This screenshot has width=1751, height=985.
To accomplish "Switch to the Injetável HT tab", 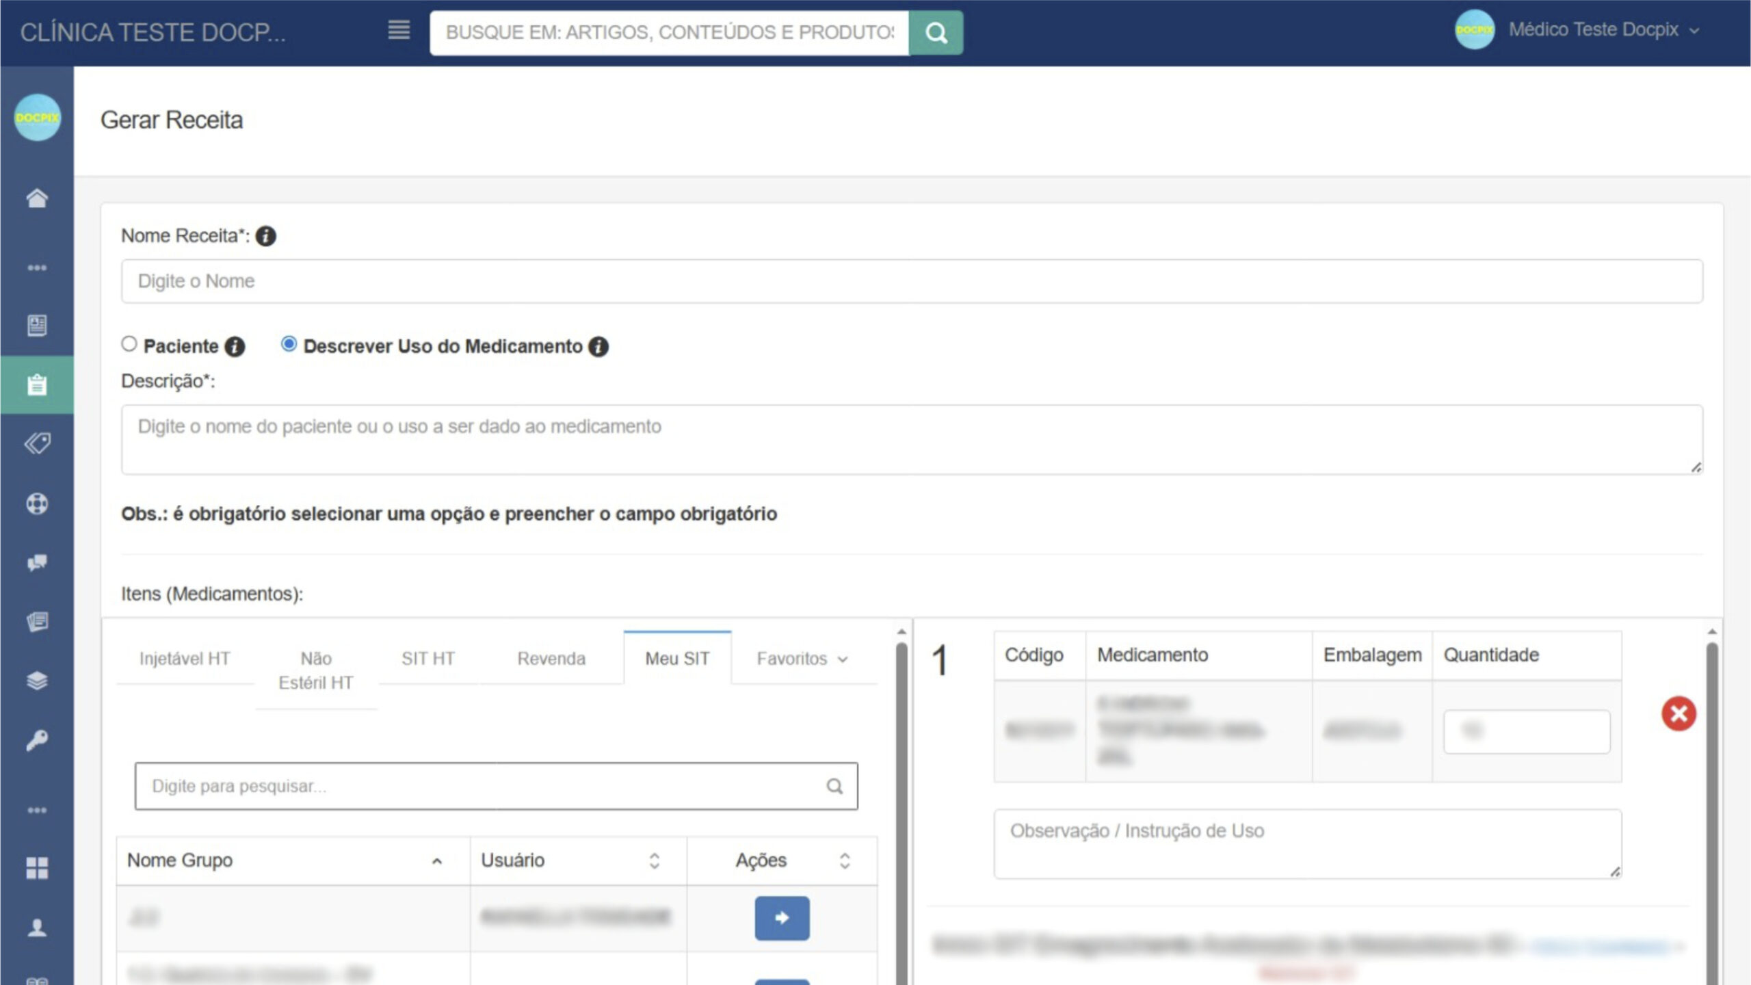I will pos(185,659).
